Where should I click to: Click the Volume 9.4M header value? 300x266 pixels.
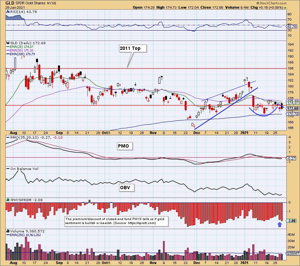coord(237,7)
